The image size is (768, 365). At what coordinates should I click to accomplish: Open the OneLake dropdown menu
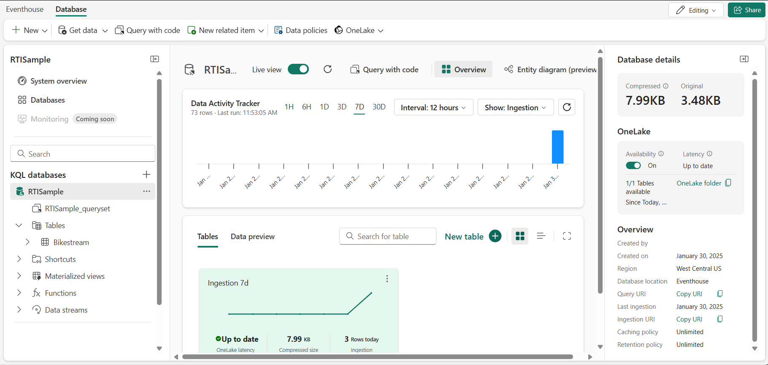click(x=359, y=30)
